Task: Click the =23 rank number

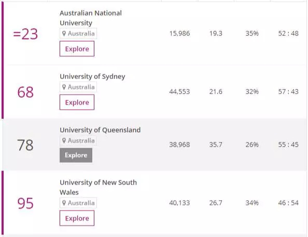Action: pyautogui.click(x=25, y=34)
